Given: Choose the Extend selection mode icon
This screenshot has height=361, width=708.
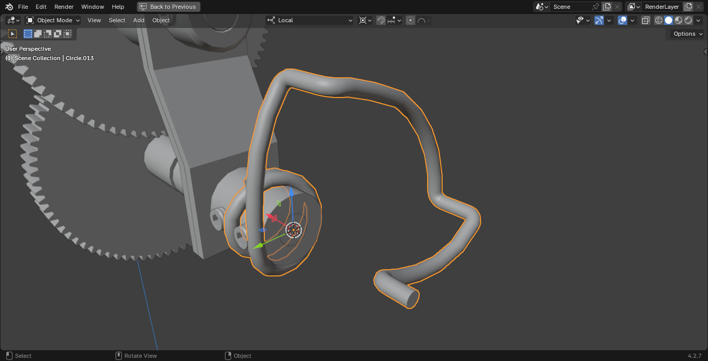Looking at the screenshot, I should [x=38, y=34].
